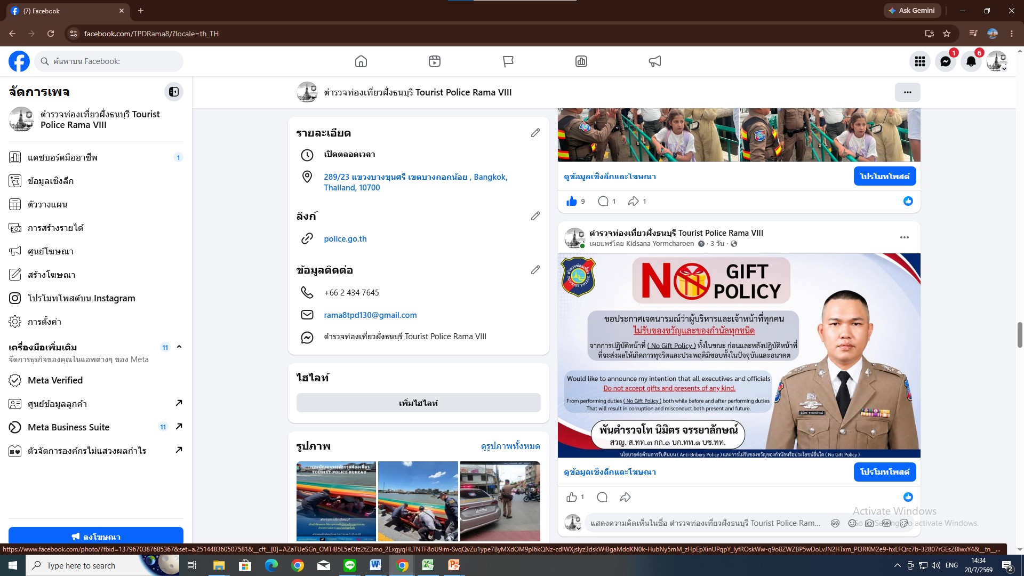This screenshot has width=1024, height=576.
Task: Open Facebook home feed icon
Action: pos(361,61)
